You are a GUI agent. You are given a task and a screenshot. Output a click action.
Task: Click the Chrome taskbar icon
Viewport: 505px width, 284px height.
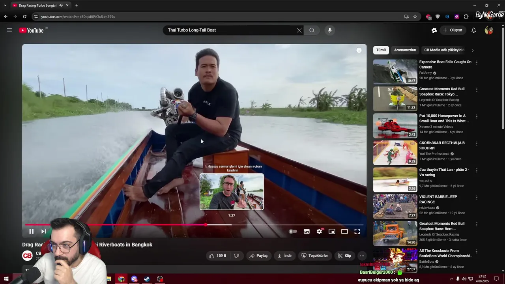[122, 279]
